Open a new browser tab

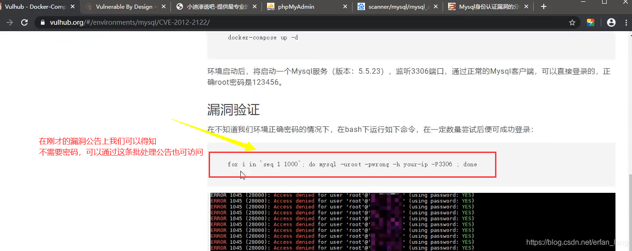click(x=544, y=7)
